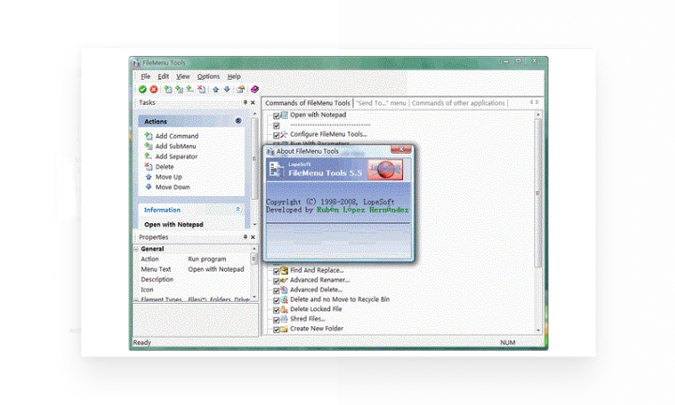Collapse the Information section chevron
Image resolution: width=675 pixels, height=405 pixels.
tap(238, 209)
